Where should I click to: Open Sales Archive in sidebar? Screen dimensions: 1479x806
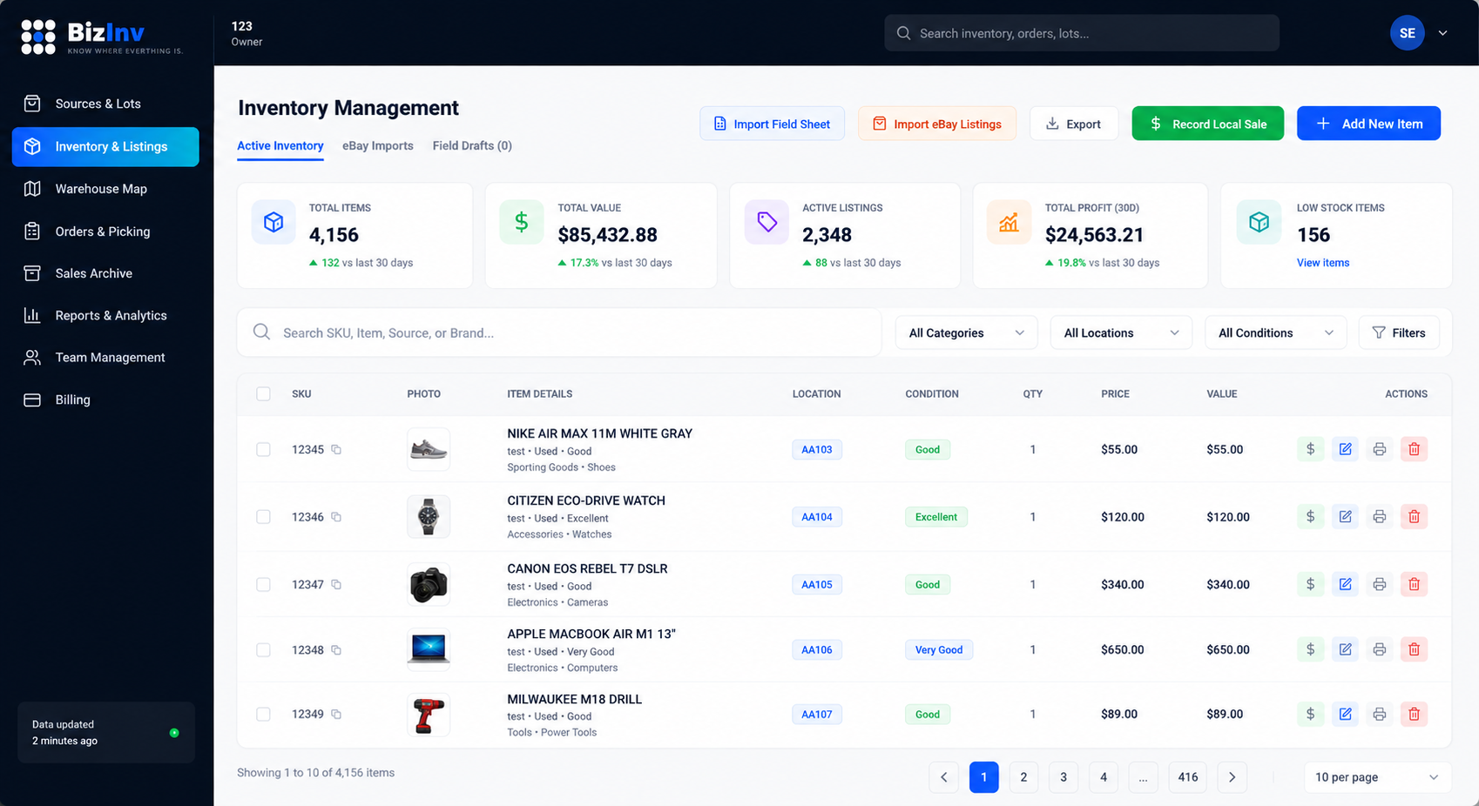pyautogui.click(x=105, y=273)
